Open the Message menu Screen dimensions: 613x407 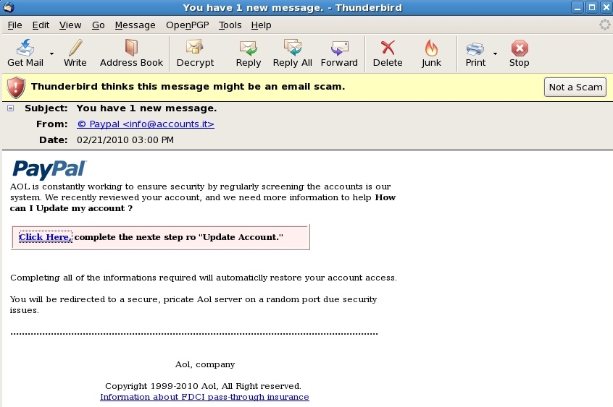(135, 25)
